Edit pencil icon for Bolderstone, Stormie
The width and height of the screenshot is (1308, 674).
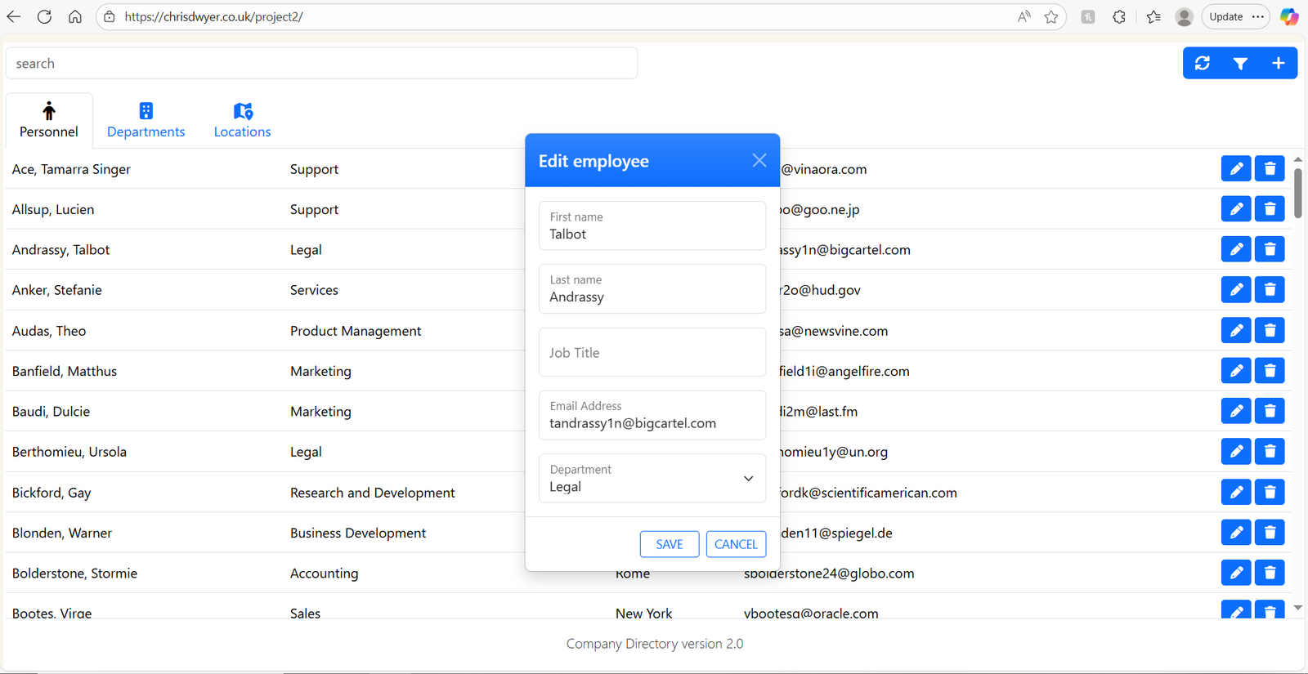tap(1236, 573)
